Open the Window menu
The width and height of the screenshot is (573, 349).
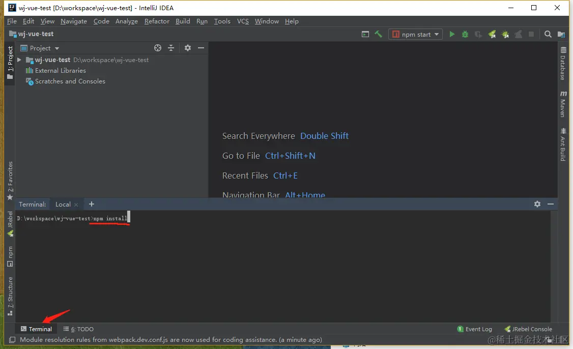pyautogui.click(x=267, y=21)
